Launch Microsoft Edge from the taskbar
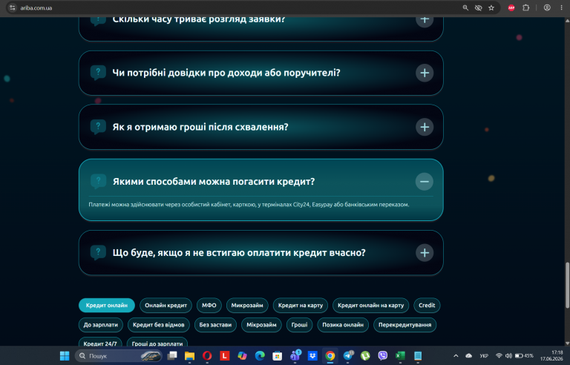This screenshot has height=365, width=570. [260, 356]
